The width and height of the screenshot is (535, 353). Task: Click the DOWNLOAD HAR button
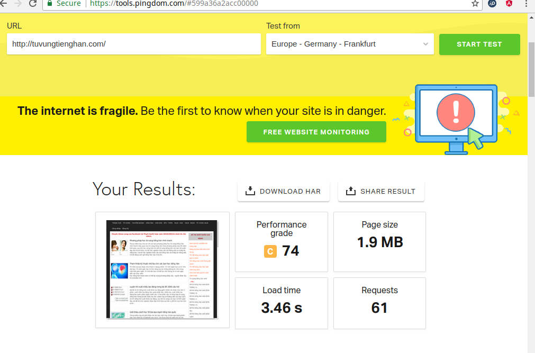(284, 191)
